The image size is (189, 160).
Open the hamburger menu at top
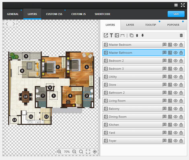pyautogui.click(x=176, y=5)
